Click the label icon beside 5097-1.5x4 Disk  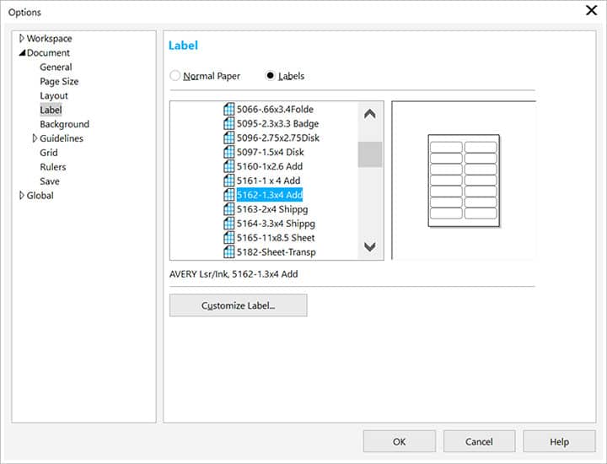(228, 152)
